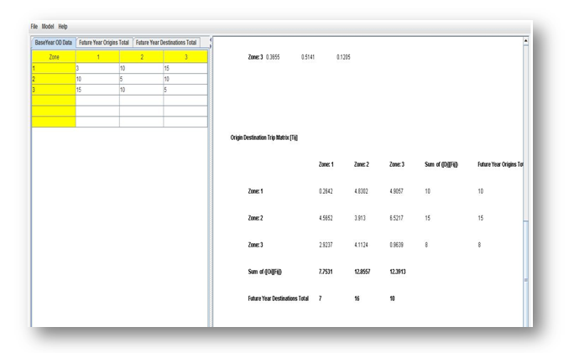Switch to BaseYear OD Data tab

click(x=53, y=42)
